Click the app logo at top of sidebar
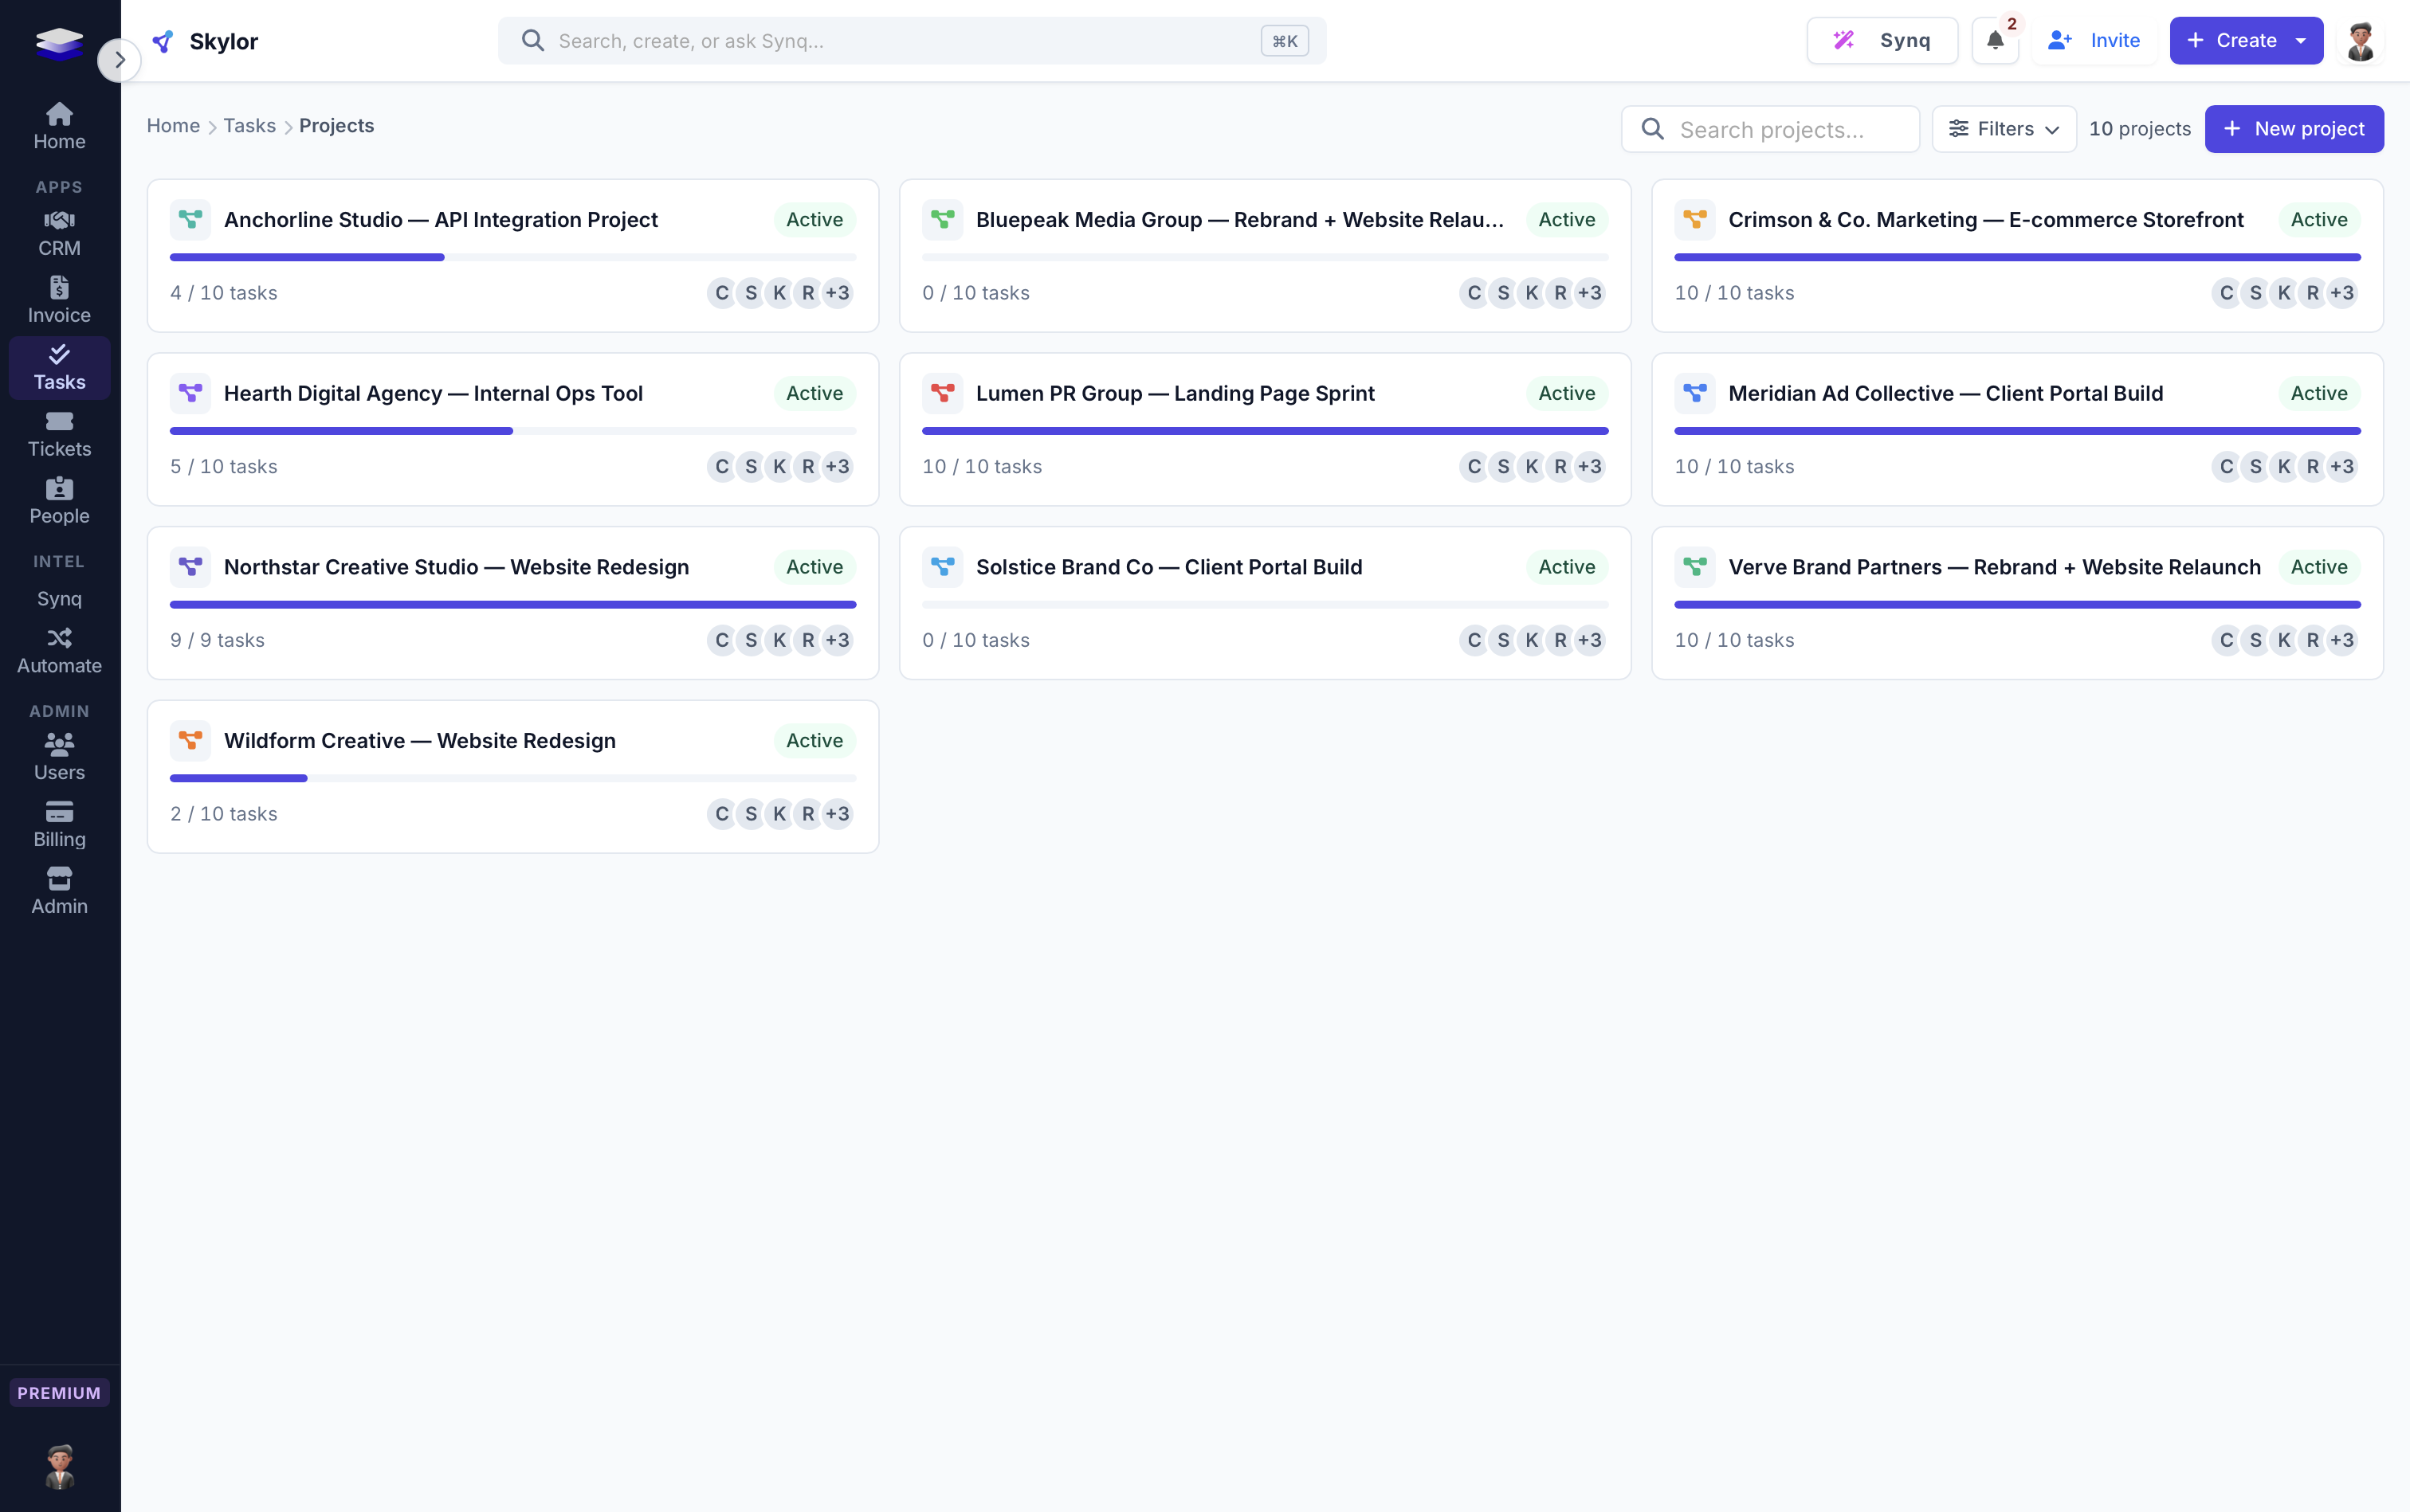Screen dimensions: 2410x1512 59,43
